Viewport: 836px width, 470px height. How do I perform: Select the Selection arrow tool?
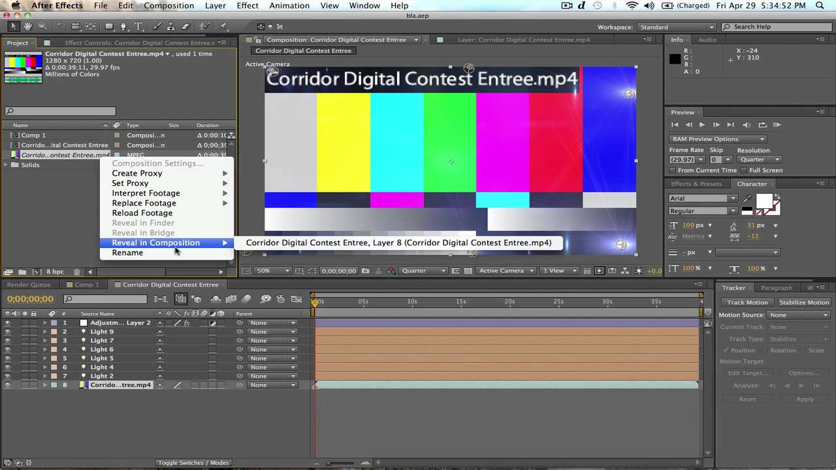pos(13,27)
